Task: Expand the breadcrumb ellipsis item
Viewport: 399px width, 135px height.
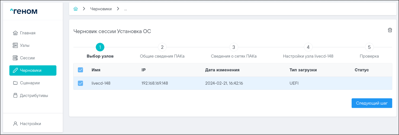Action: [x=126, y=9]
